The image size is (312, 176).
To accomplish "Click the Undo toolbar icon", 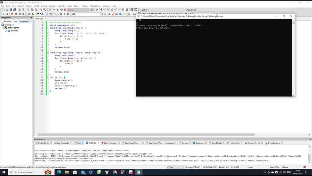I will click(x=19, y=10).
